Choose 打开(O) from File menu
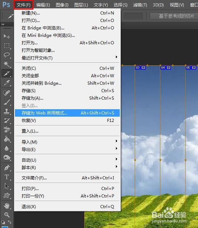Image resolution: width=198 pixels, height=228 pixels. click(67, 21)
